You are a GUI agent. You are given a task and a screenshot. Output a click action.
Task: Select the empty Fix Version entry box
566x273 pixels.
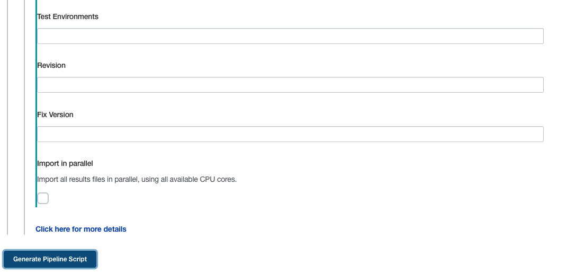[290, 134]
